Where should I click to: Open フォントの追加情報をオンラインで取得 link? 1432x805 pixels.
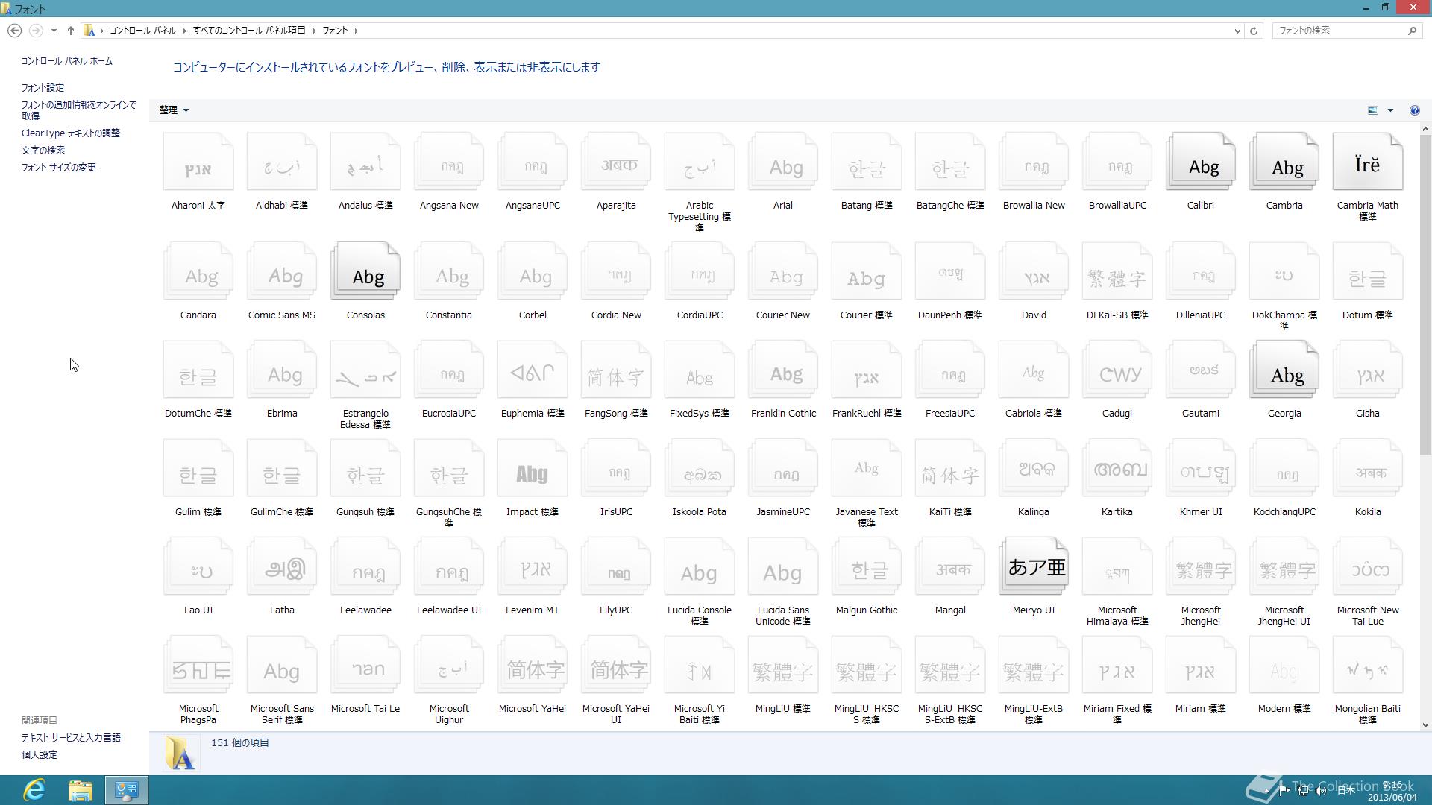[78, 110]
